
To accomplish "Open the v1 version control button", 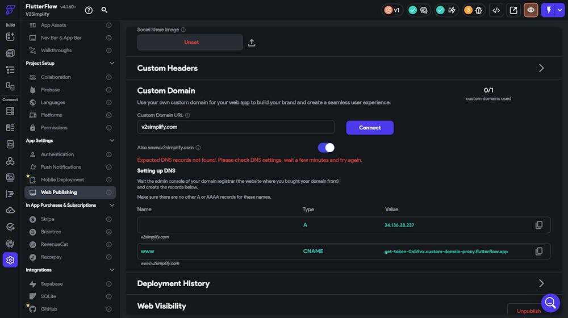I will [x=392, y=10].
